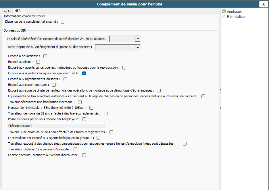This screenshot has height=190, width=269.
Task: Check Exposé aux rayonnements ionisants
Action: (65, 79)
